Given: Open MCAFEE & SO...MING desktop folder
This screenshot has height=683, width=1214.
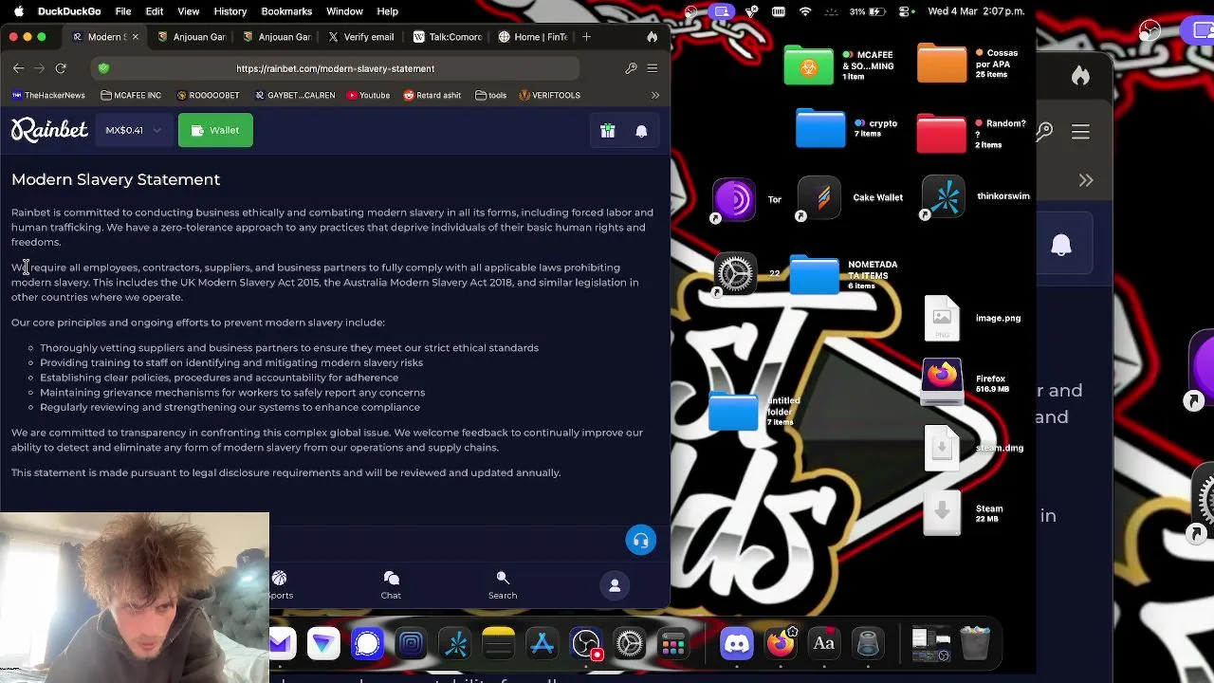Looking at the screenshot, I should pos(809,65).
